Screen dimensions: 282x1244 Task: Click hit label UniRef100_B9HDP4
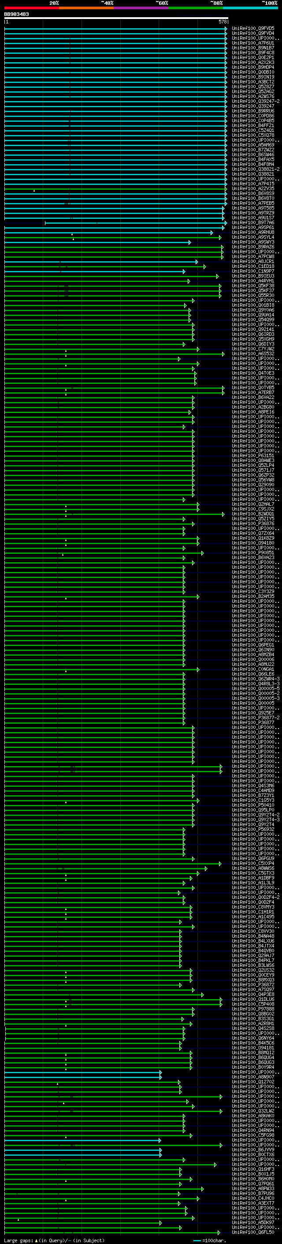[x=253, y=67]
